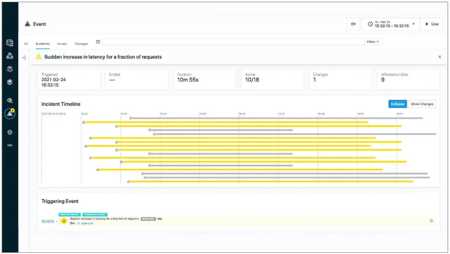Copy the page link using the chain icon
450x254 pixels.
353,24
